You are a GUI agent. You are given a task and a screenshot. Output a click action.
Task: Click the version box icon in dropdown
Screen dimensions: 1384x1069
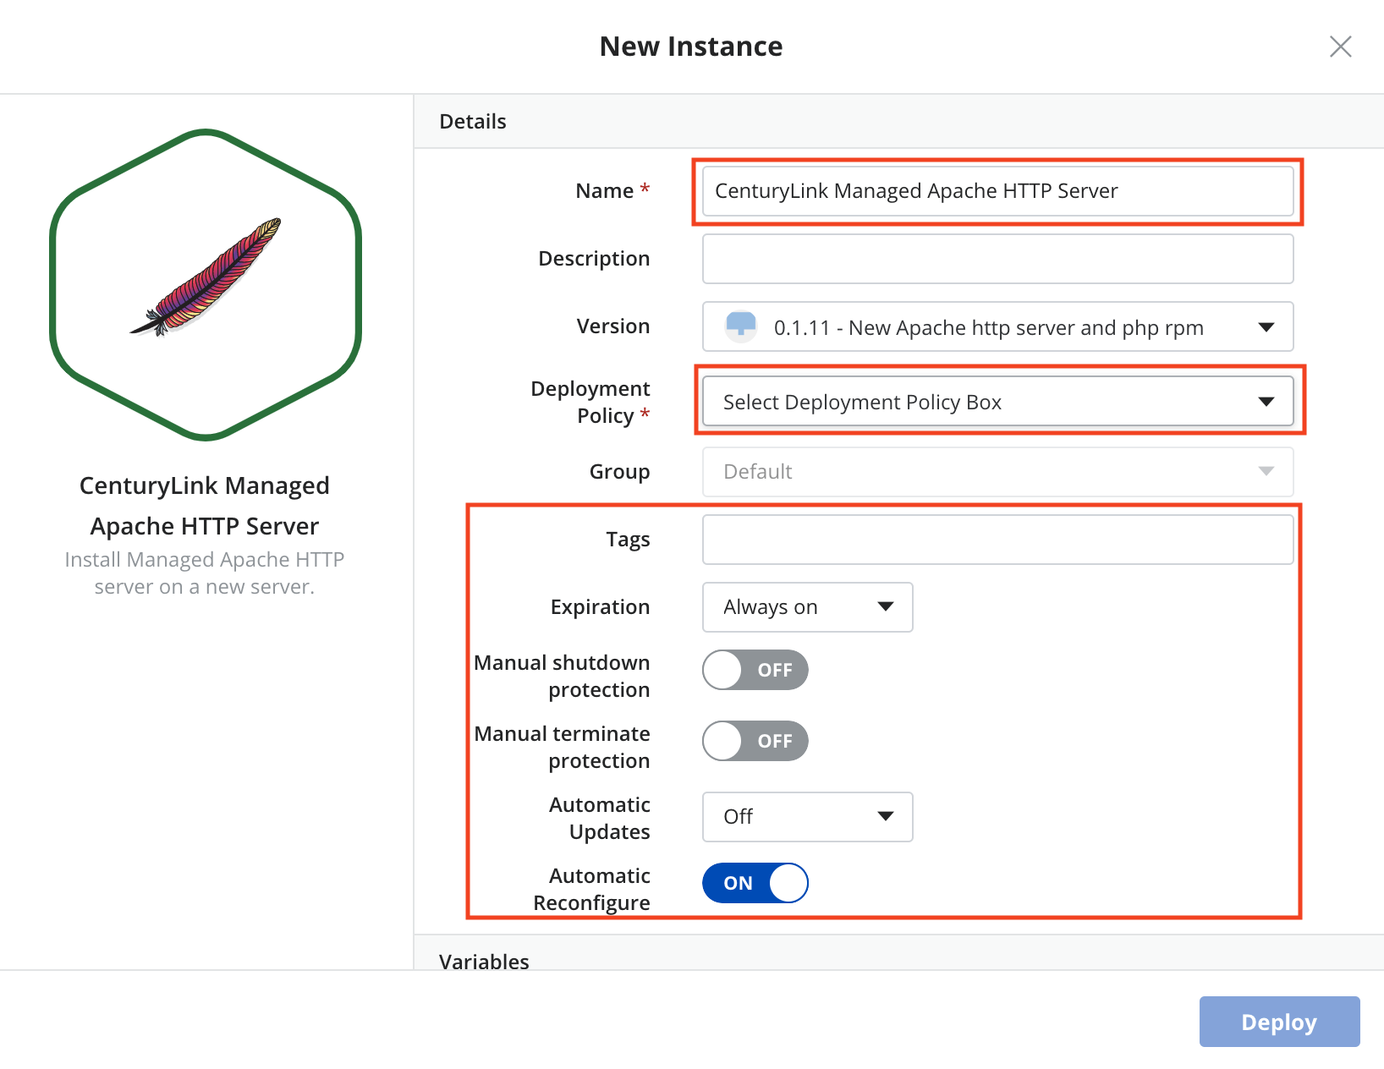click(741, 326)
